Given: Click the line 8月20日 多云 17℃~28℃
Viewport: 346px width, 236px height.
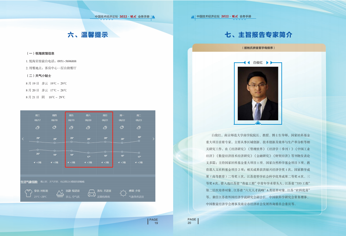Looking at the screenshot, I should pos(46,90).
